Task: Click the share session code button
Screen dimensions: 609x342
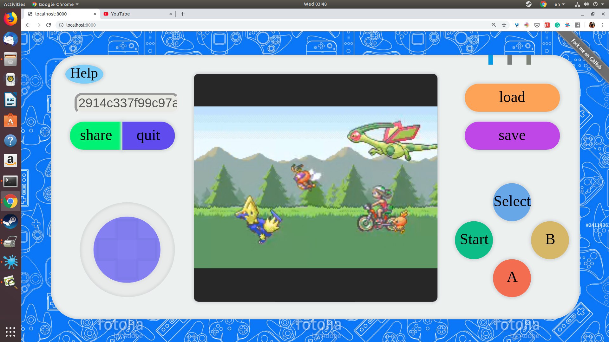Action: point(95,135)
